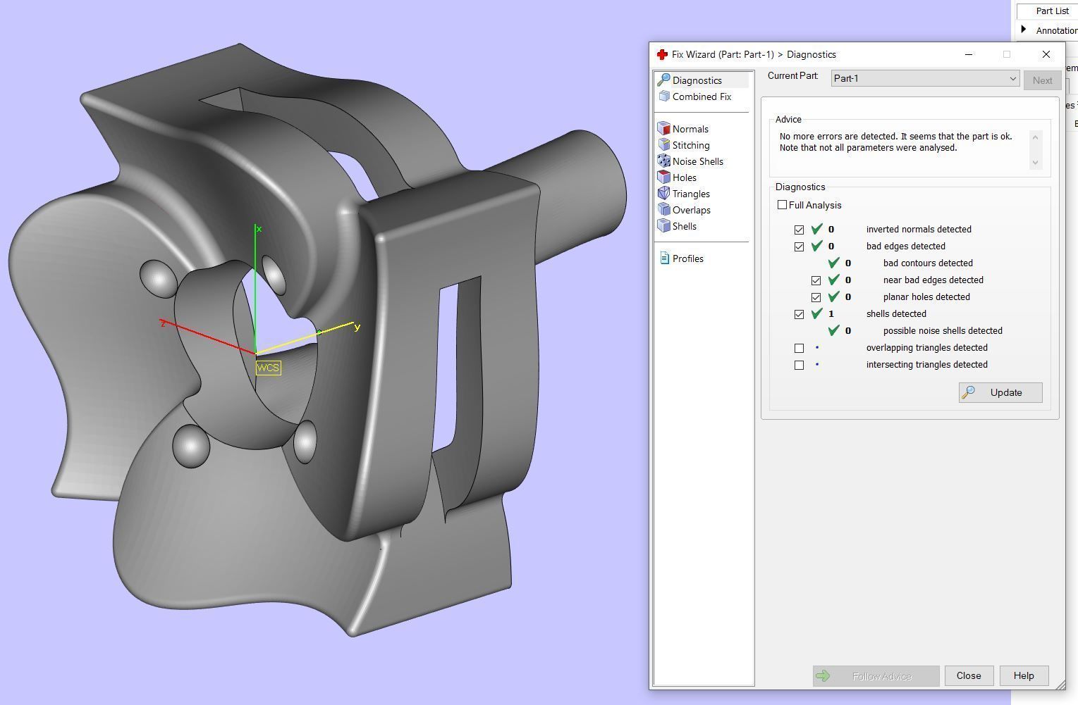Click the Holes icon
The width and height of the screenshot is (1078, 705).
click(x=663, y=177)
